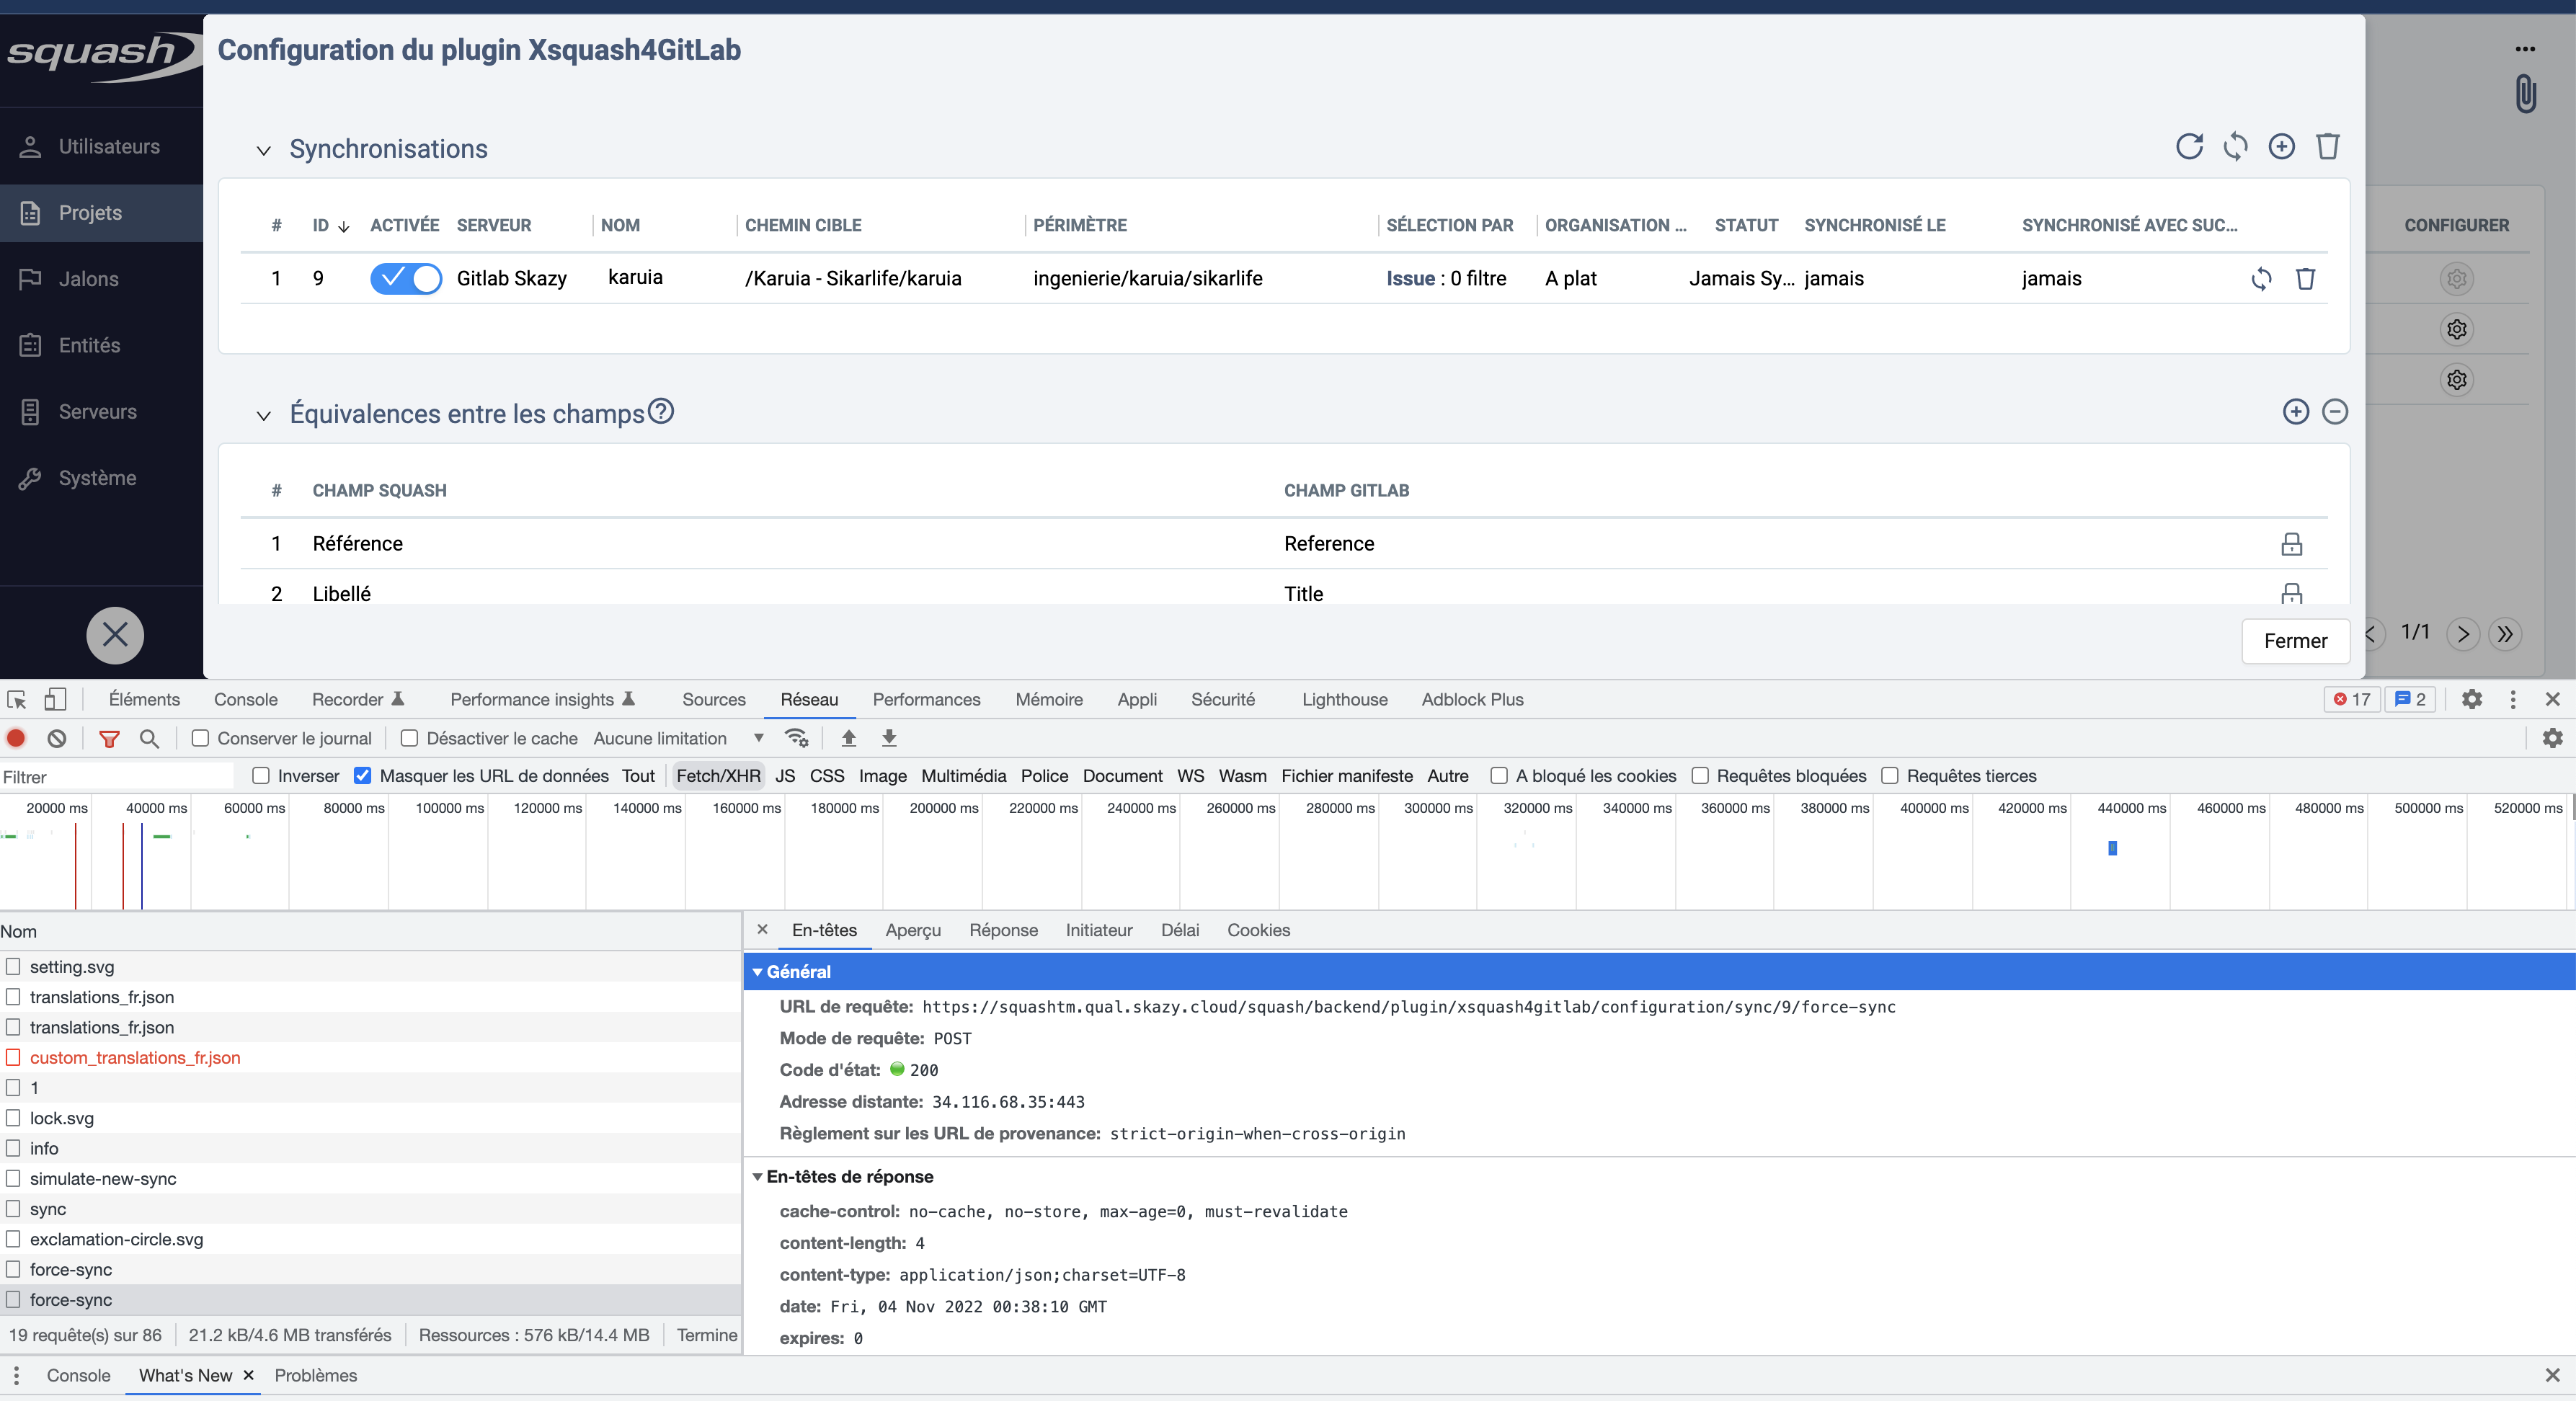Click the add synchronisation plus icon

[2281, 147]
